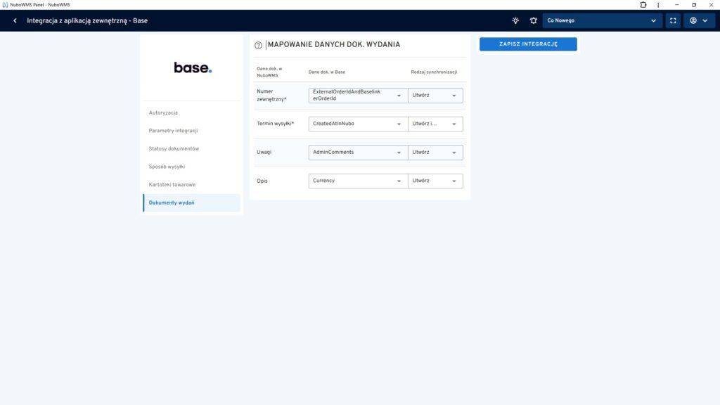Open the user account menu
720x405 pixels.
(698, 20)
